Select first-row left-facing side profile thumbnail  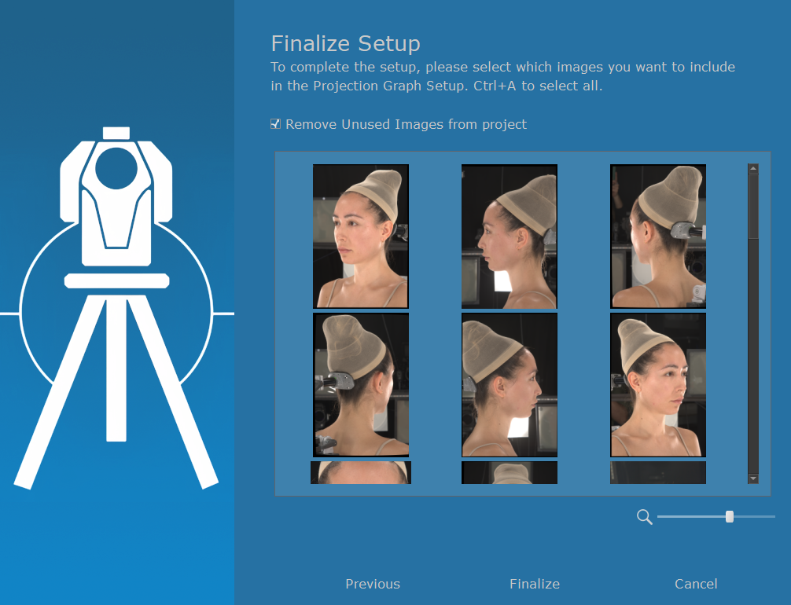[510, 236]
